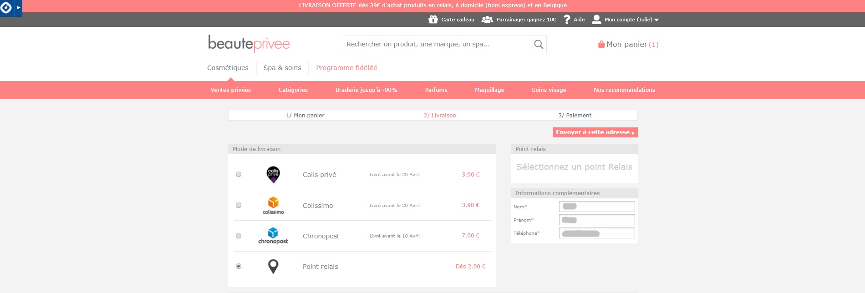Click the beauteprivee logo
The image size is (865, 293).
tap(249, 44)
